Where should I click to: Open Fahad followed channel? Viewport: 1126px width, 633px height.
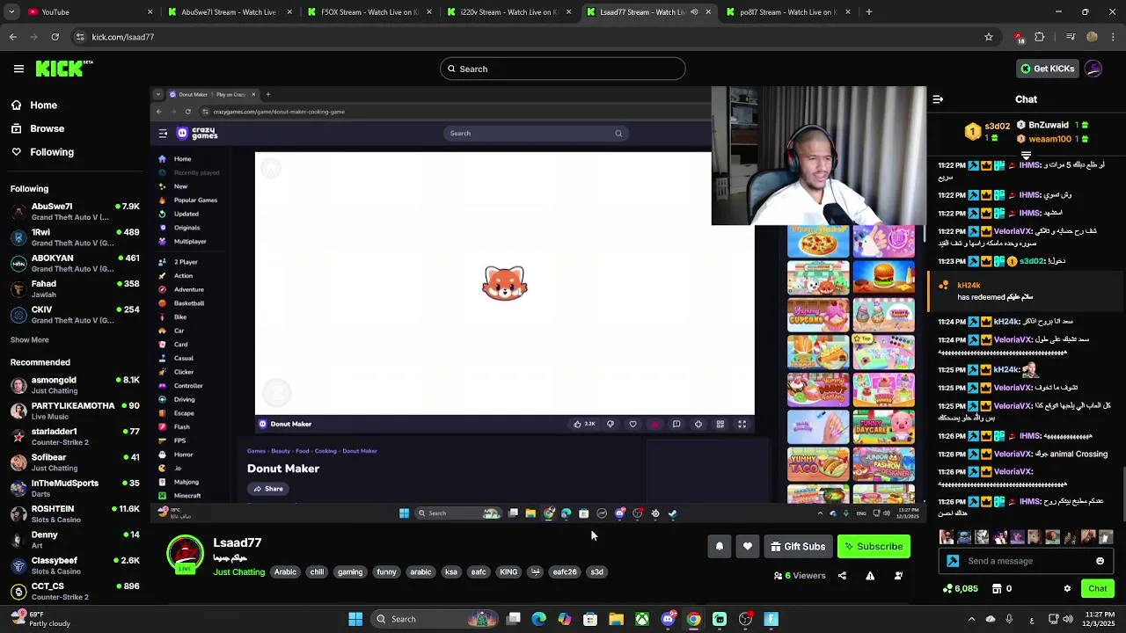[75, 289]
